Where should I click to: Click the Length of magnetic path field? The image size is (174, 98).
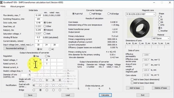(146, 70)
